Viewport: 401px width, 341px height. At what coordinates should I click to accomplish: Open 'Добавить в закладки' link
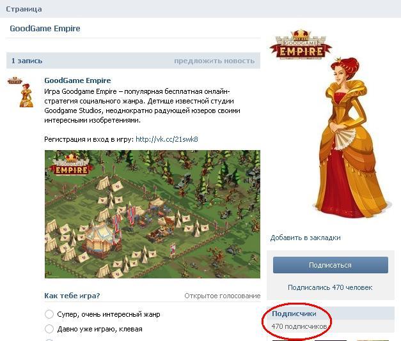305,238
